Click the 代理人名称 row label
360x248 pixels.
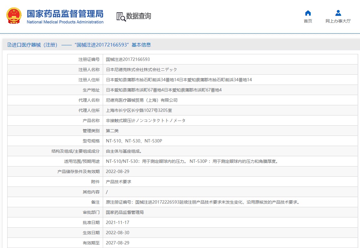[89, 100]
